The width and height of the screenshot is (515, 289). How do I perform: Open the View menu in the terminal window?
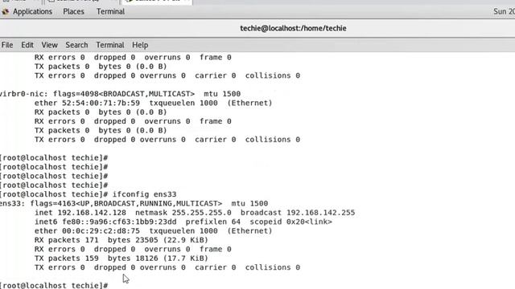50,45
